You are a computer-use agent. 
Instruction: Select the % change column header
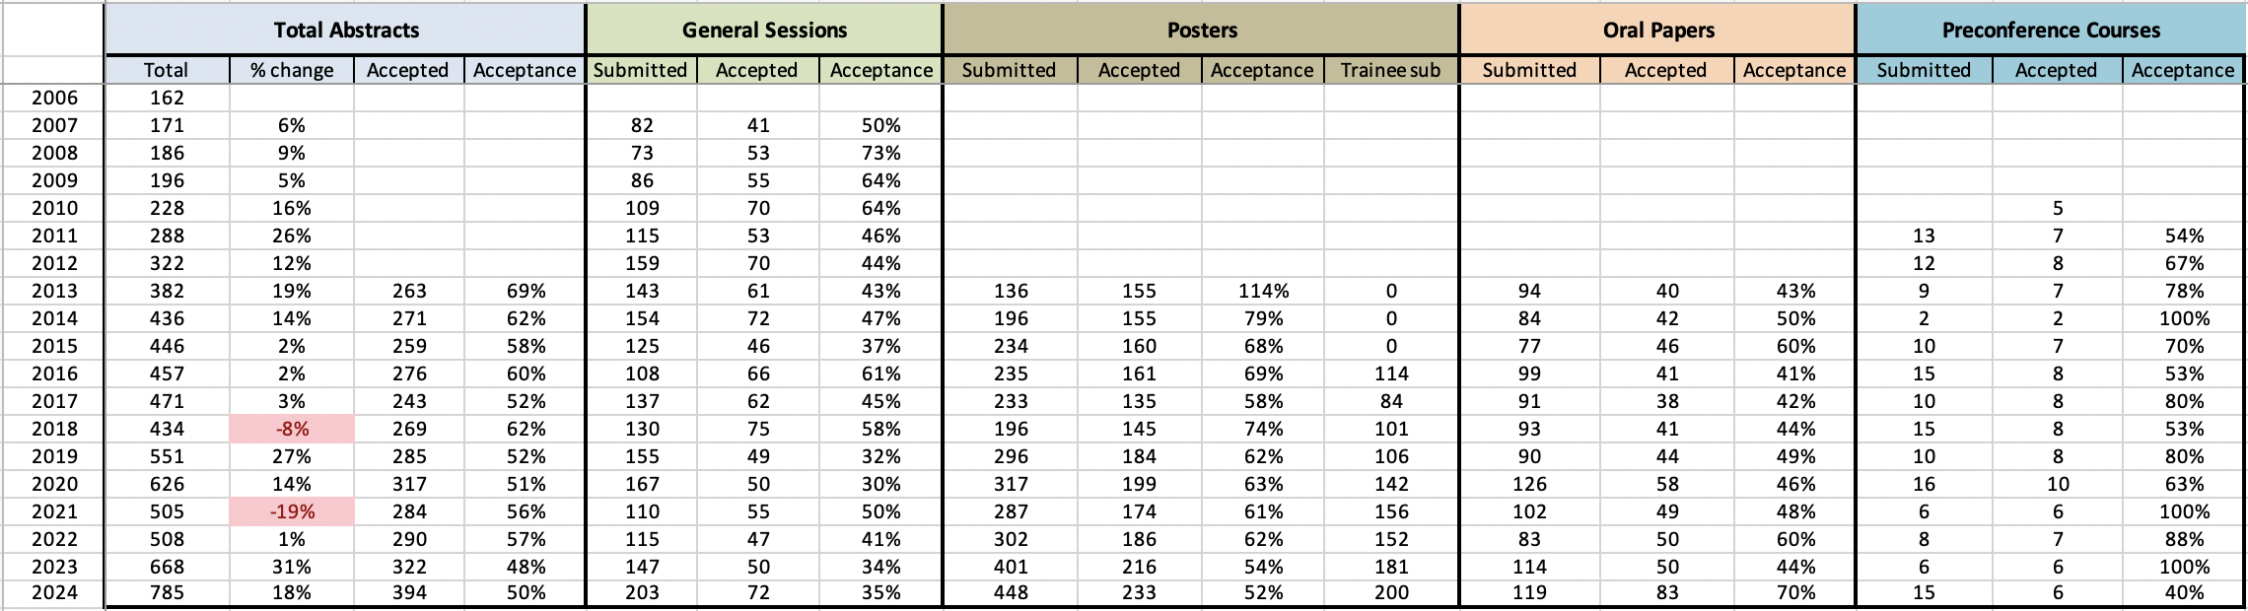(x=292, y=70)
